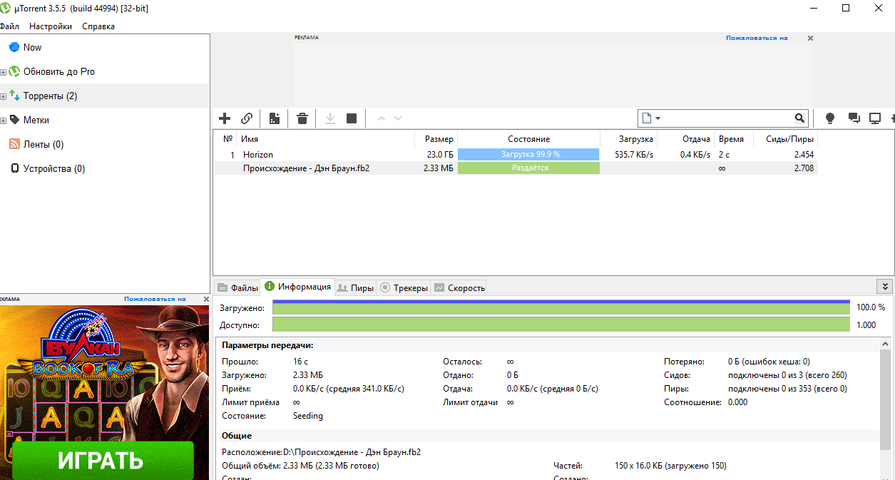This screenshot has height=480, width=895.
Task: Click the Загружено progress bar
Action: point(561,307)
